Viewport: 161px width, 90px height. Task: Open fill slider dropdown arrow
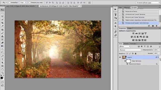[x=159, y=53]
